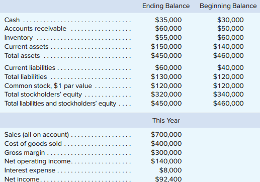
Task: Click Inventory ending balance $55,000
Action: (168, 37)
